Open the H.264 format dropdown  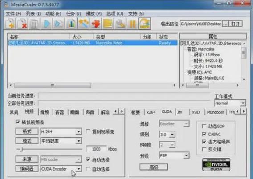78,132
